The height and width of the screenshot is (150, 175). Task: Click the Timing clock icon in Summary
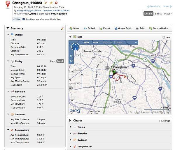click(12, 61)
